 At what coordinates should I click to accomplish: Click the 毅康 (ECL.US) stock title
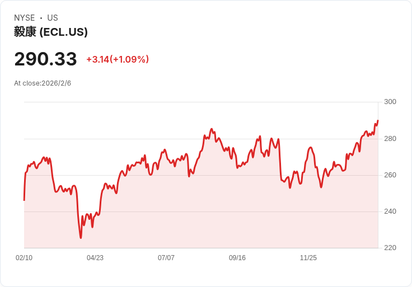[51, 32]
